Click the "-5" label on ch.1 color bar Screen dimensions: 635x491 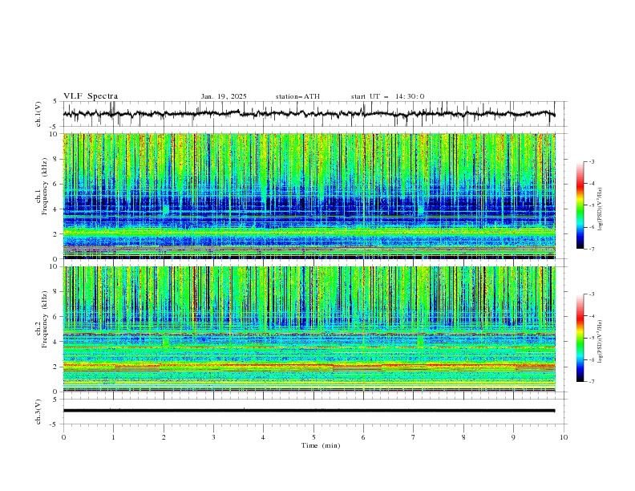tap(592, 205)
